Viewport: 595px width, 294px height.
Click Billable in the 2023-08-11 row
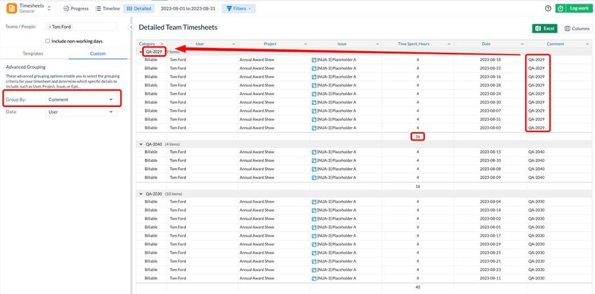tap(151, 279)
